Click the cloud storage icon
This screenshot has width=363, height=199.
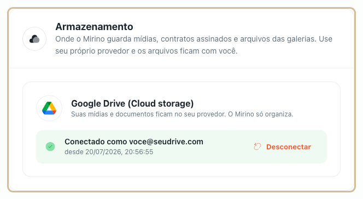point(34,39)
